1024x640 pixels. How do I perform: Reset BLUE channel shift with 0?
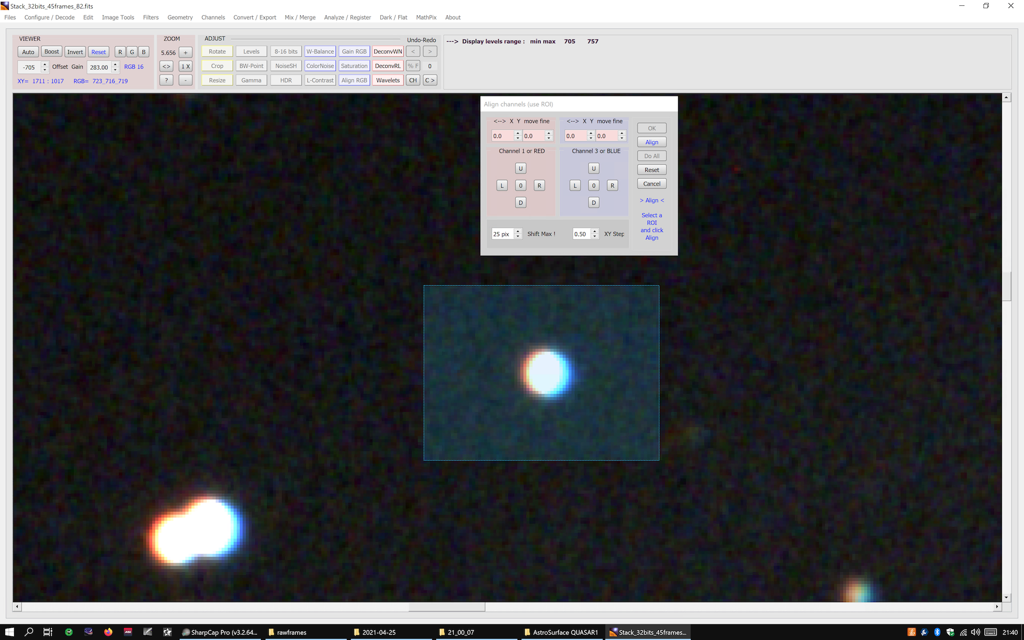click(594, 186)
